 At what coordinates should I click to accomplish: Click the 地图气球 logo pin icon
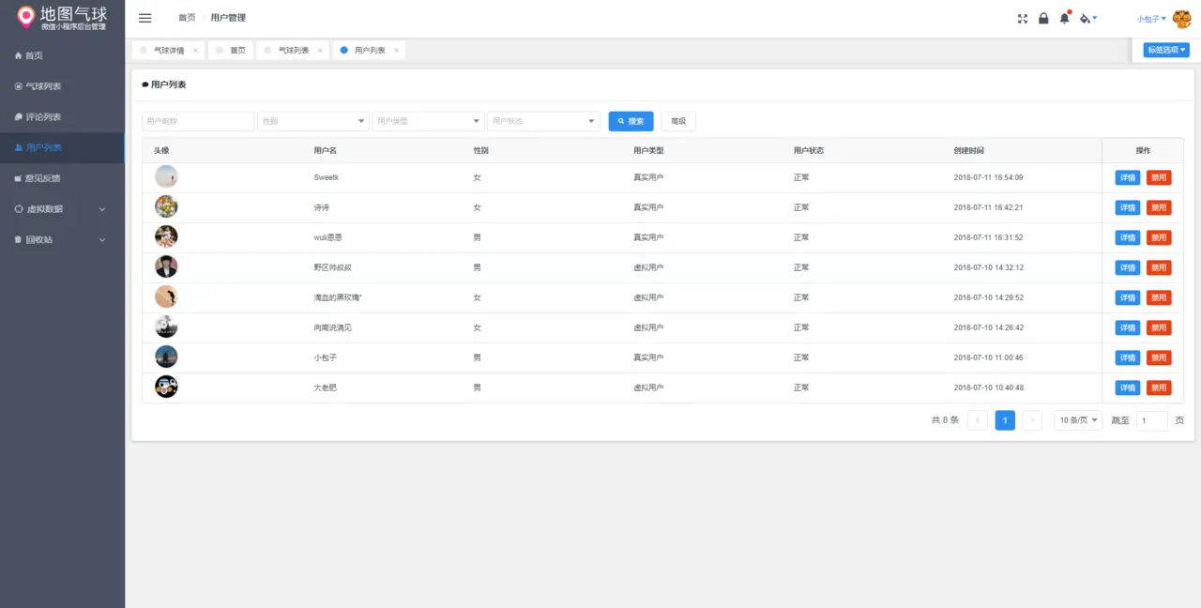click(x=26, y=17)
